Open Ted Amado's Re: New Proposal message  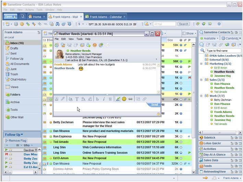coord(117,142)
